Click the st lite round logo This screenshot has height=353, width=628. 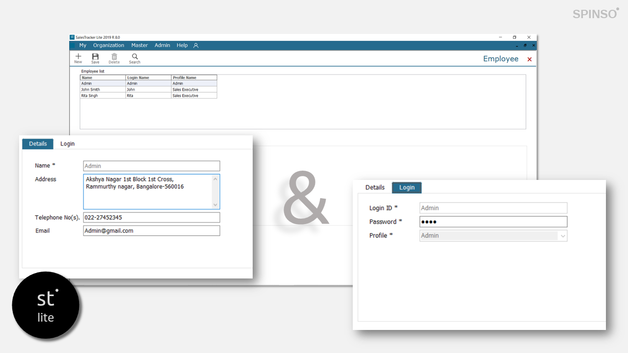pos(46,305)
